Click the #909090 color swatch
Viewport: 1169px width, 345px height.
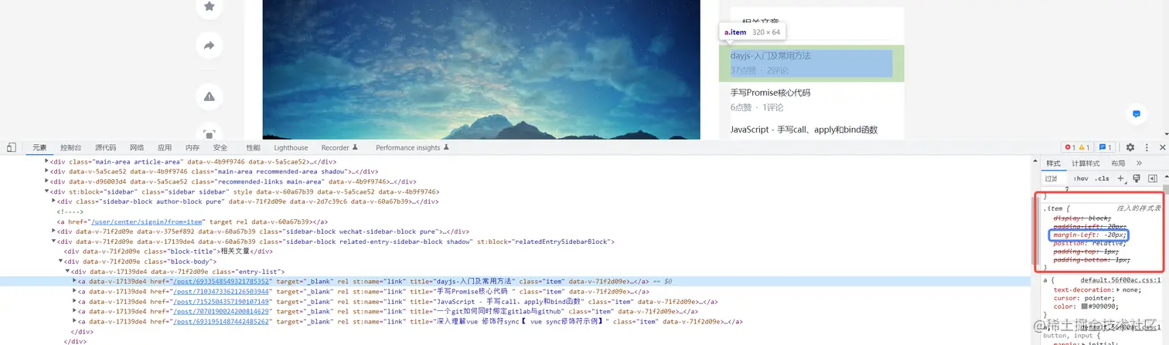pyautogui.click(x=1084, y=306)
